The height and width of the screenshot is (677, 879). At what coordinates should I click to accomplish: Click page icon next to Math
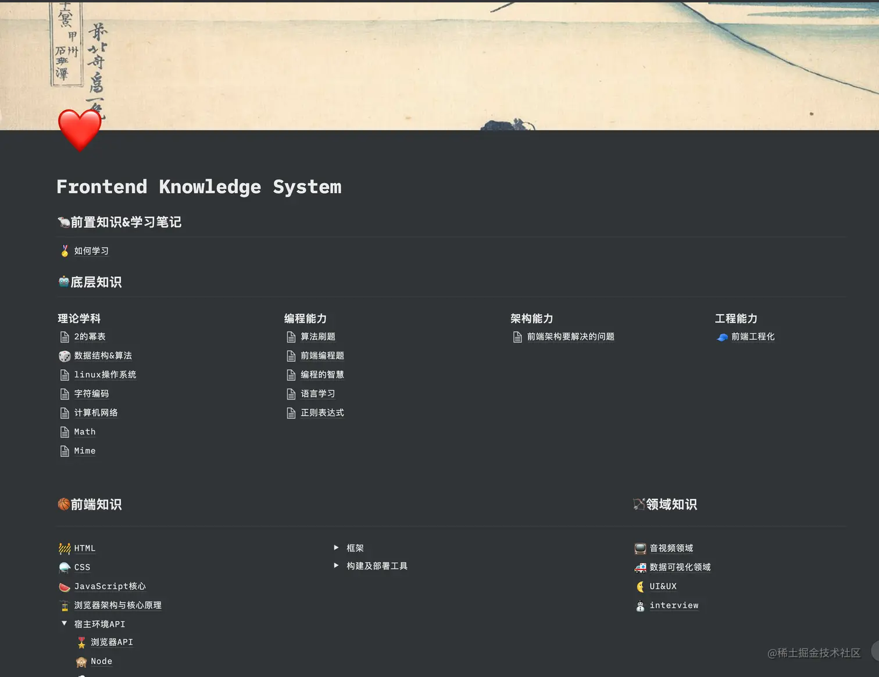point(65,432)
